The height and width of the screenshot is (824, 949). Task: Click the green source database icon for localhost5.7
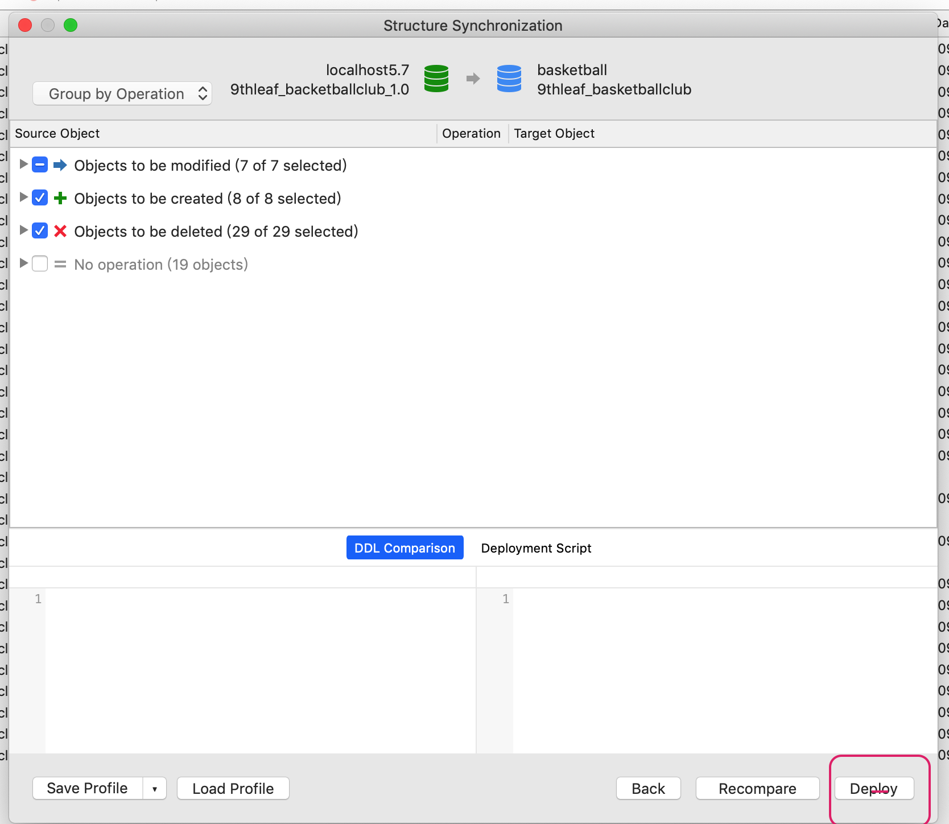point(436,79)
